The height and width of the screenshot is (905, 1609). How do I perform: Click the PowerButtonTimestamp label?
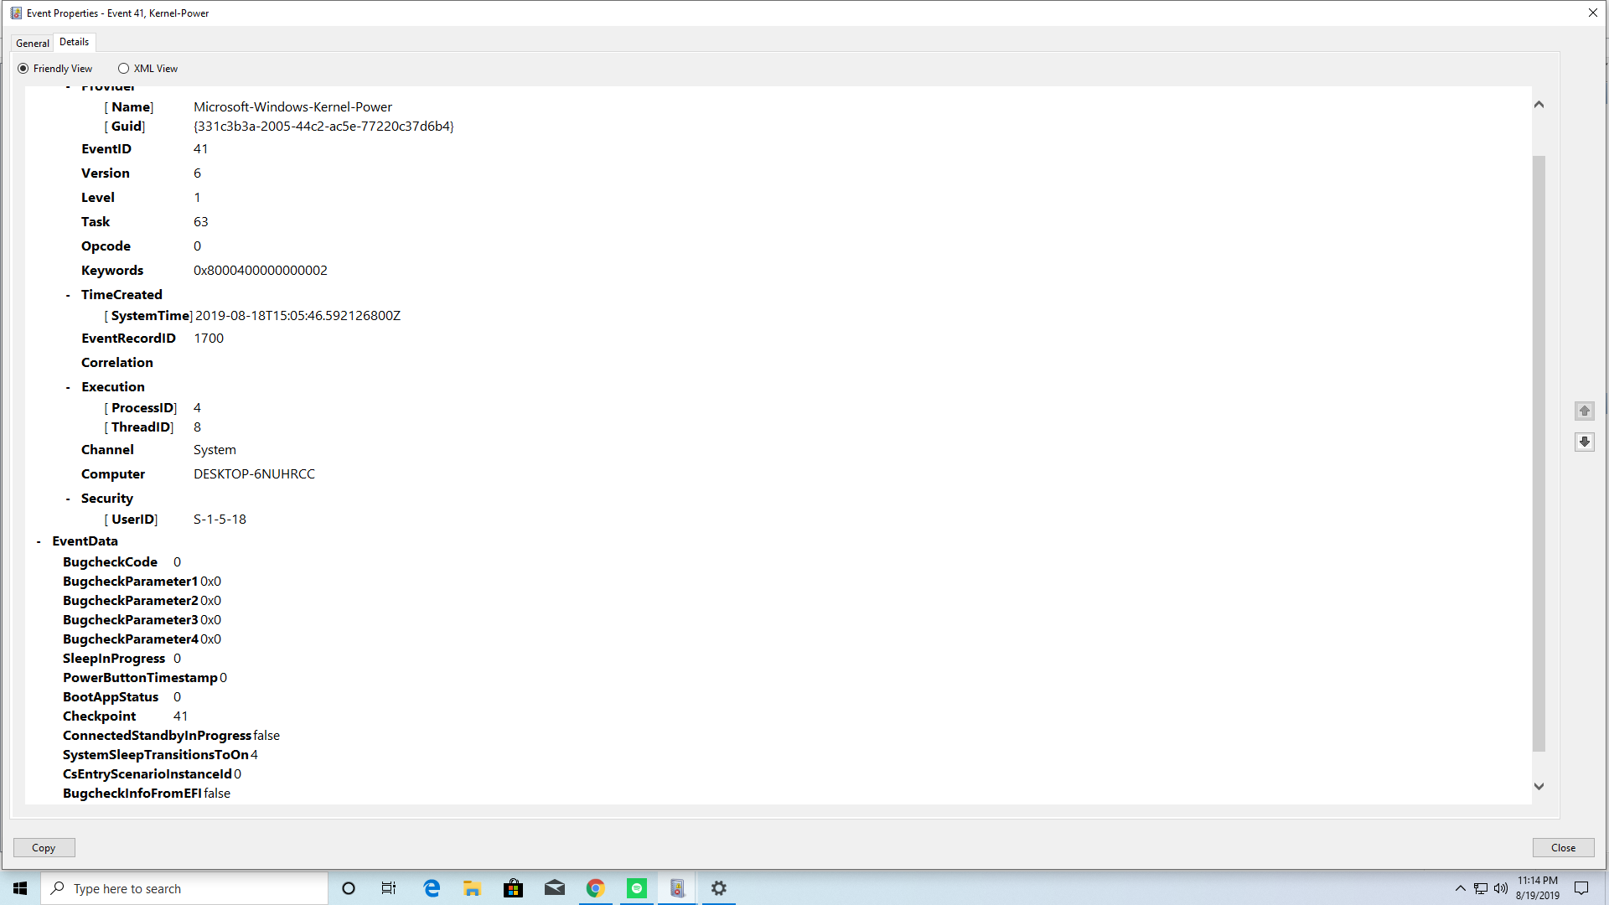140,678
